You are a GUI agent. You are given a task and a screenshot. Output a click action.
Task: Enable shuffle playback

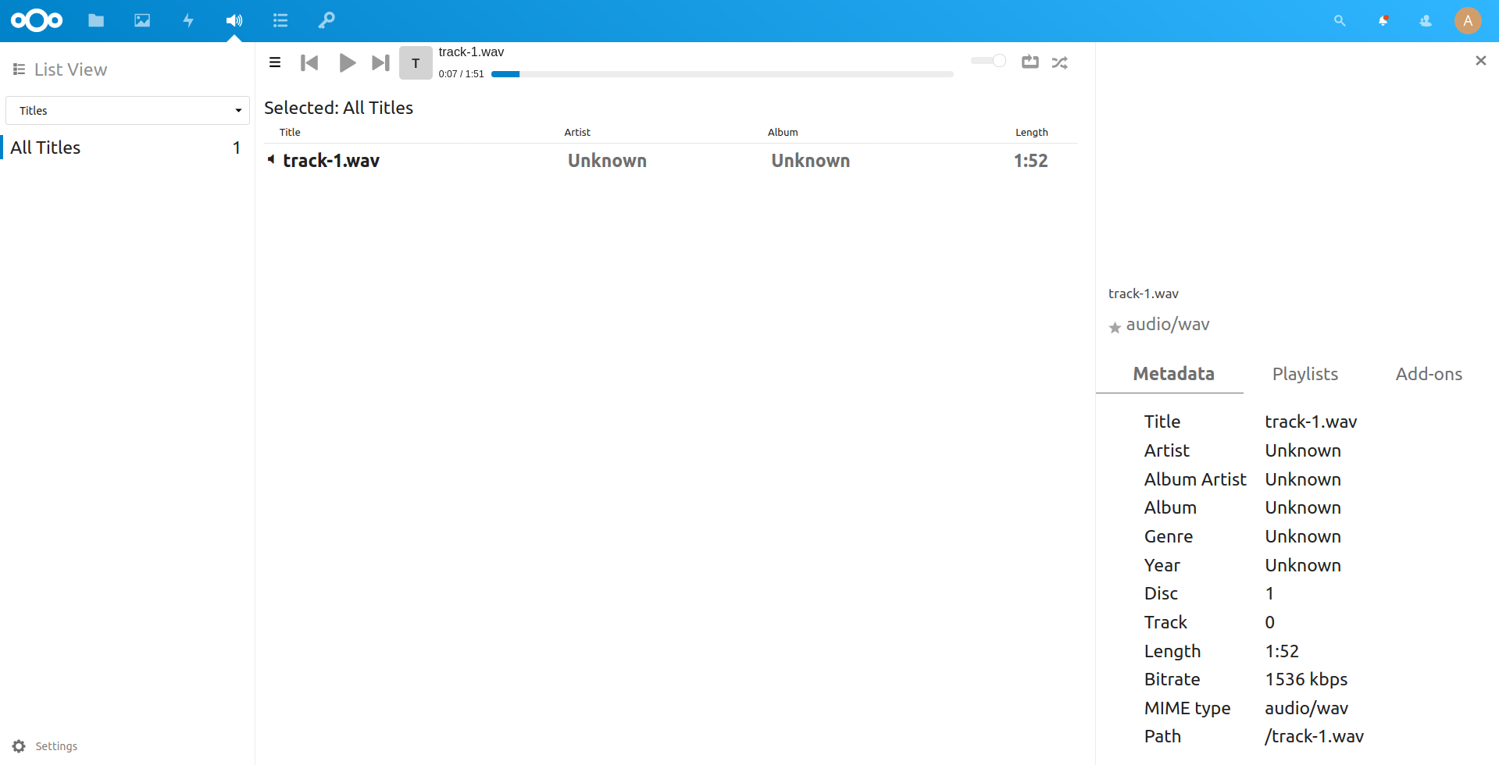click(x=1059, y=62)
